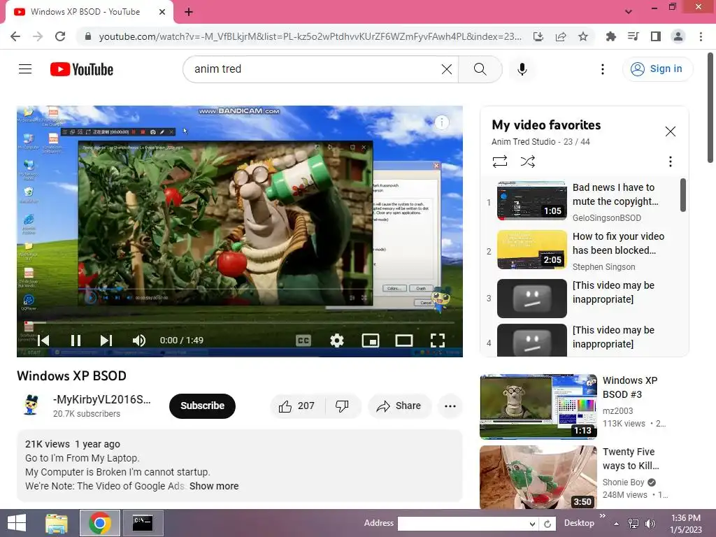Open the tab search chevron
The width and height of the screenshot is (716, 537).
click(x=629, y=12)
